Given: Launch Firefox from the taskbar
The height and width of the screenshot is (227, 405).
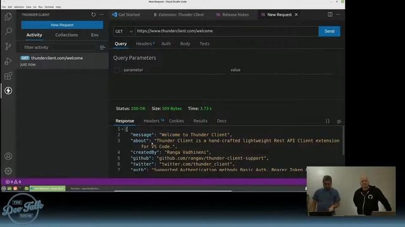Looking at the screenshot, I should tap(15, 189).
